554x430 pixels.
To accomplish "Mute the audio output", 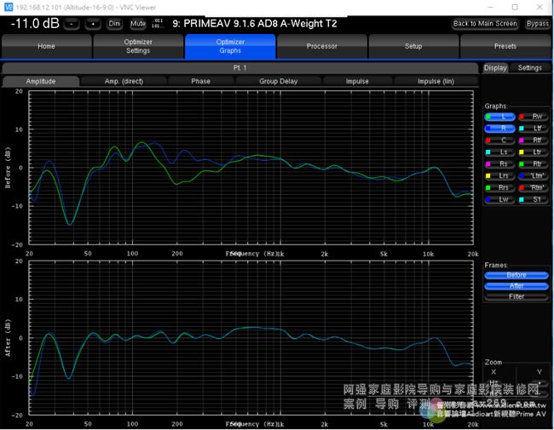I will tap(138, 24).
